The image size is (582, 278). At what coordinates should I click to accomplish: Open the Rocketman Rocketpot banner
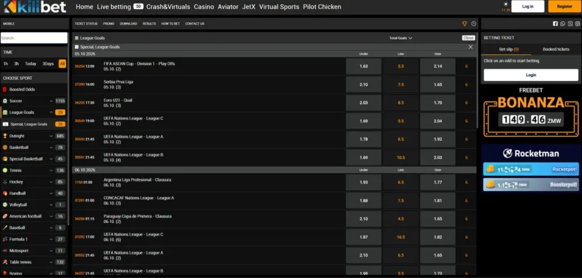[531, 169]
